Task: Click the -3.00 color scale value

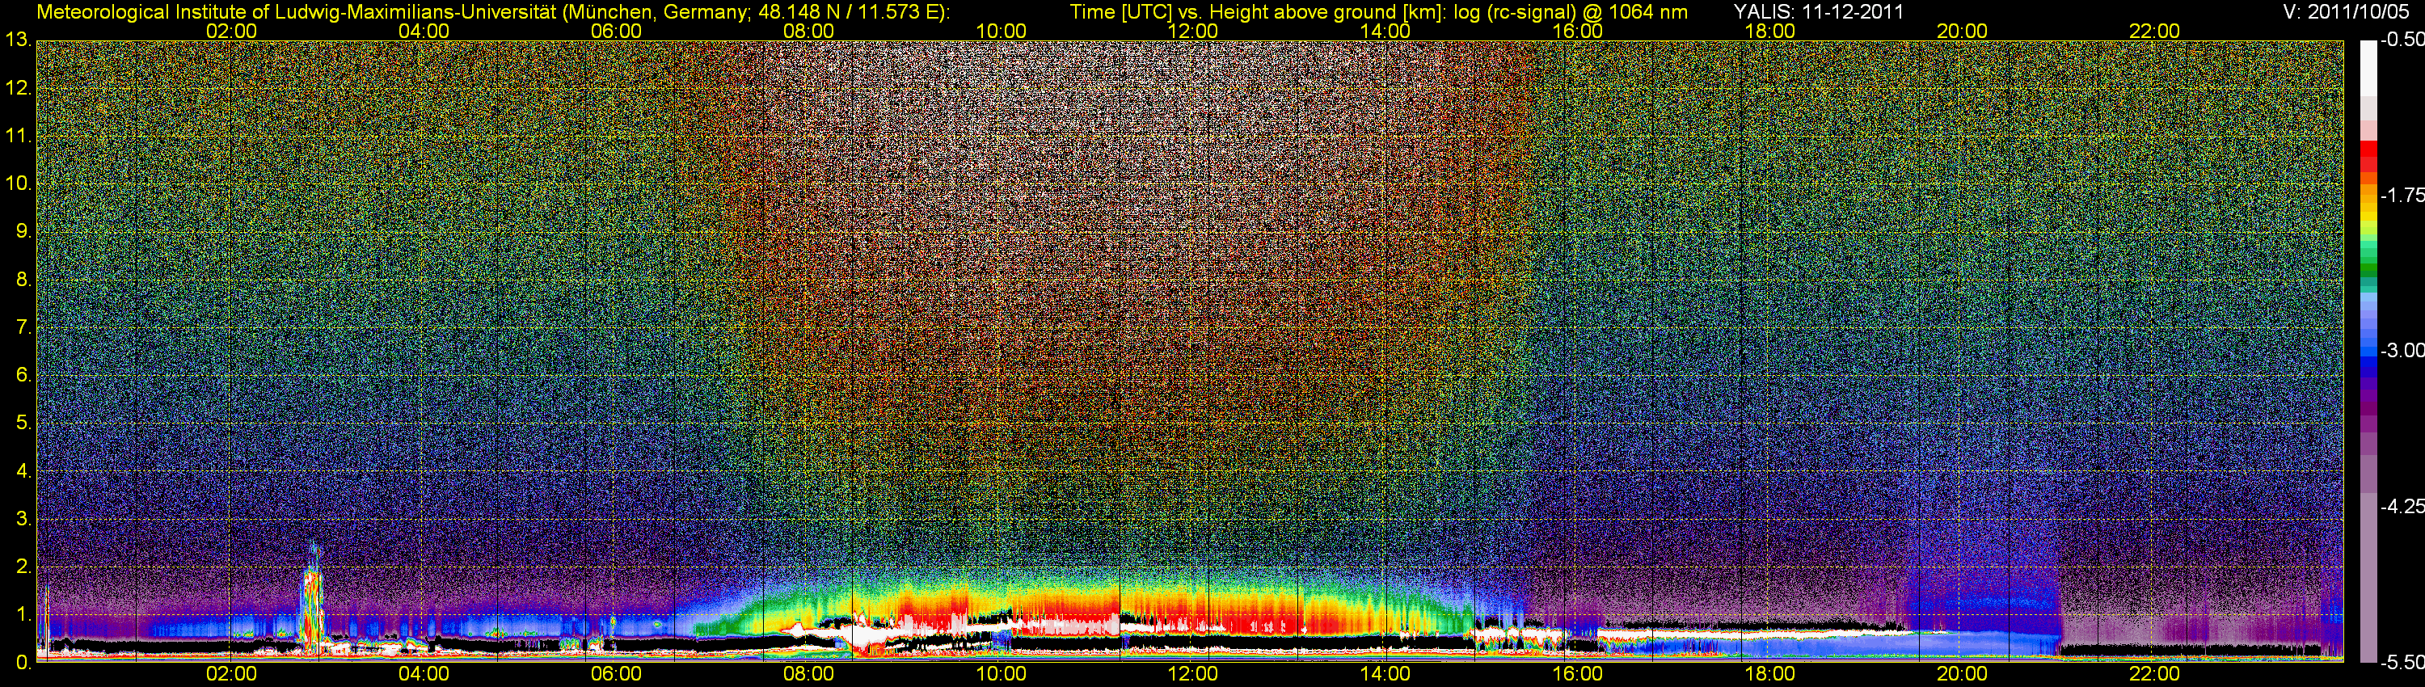Action: pos(2402,350)
